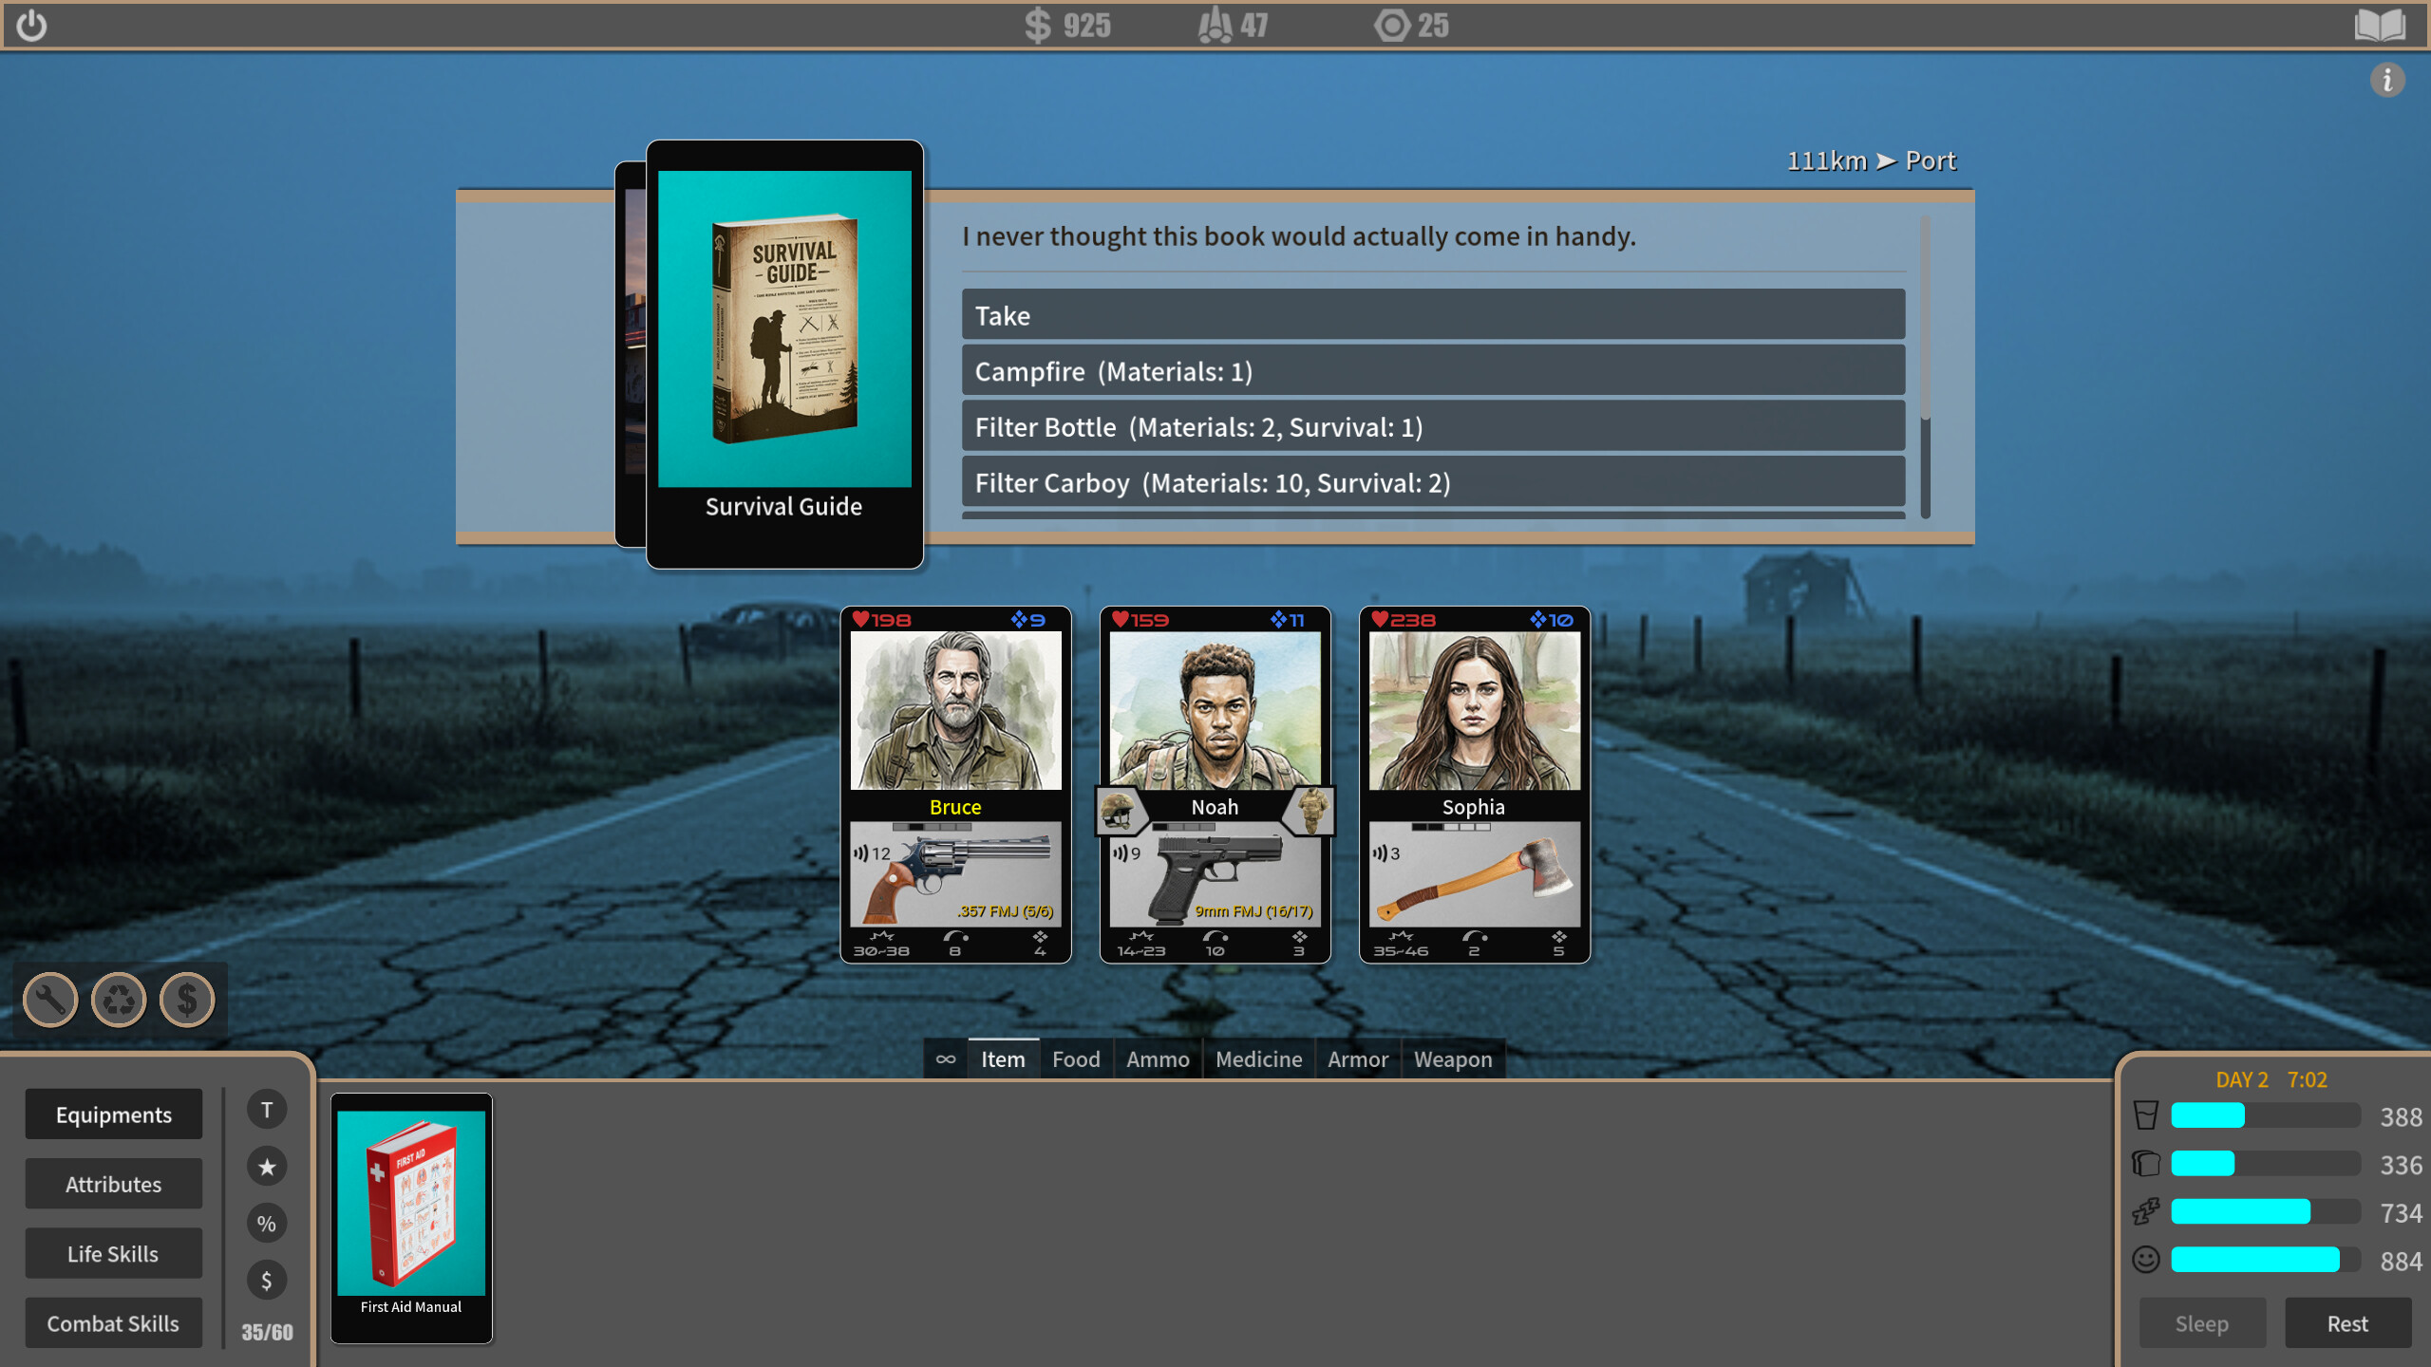The height and width of the screenshot is (1367, 2431).
Task: Select the T sort button
Action: coord(267,1110)
